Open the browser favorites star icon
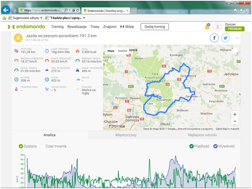Image resolution: width=252 pixels, height=189 pixels. (x=241, y=10)
